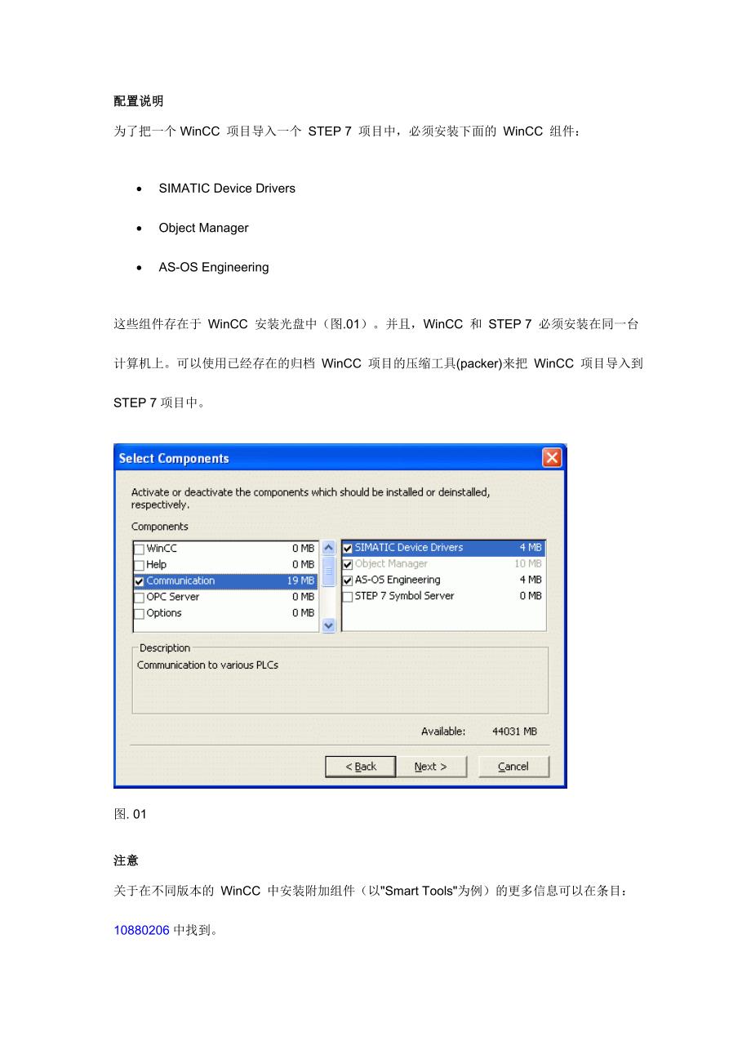
Task: Click the components list scrollbar thumb
Action: pyautogui.click(x=329, y=570)
